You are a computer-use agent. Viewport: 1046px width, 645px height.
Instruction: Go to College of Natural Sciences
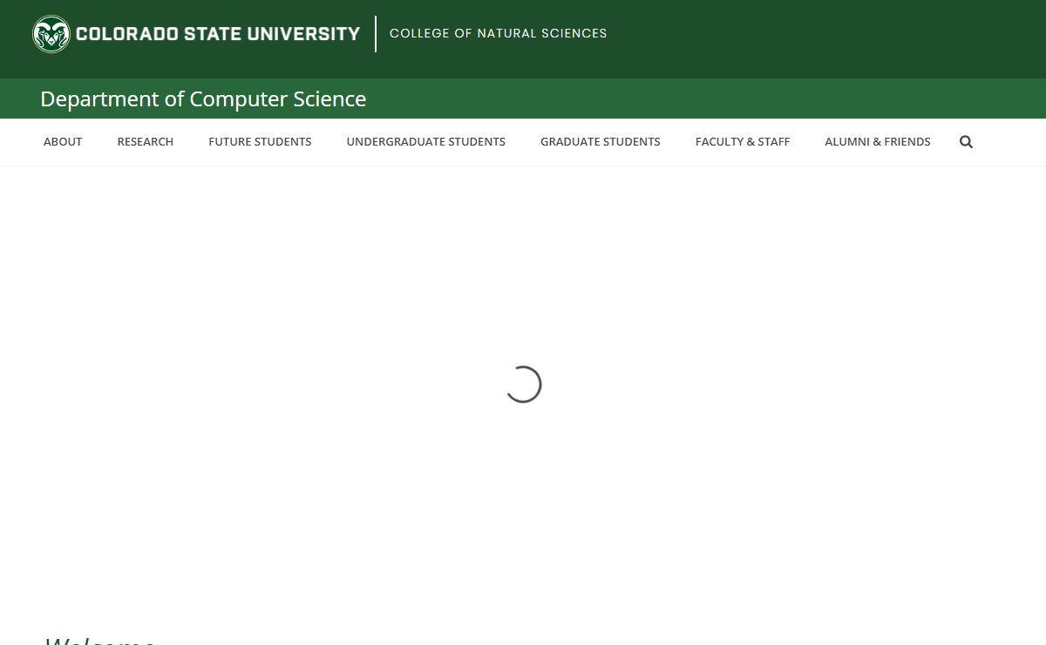498,33
